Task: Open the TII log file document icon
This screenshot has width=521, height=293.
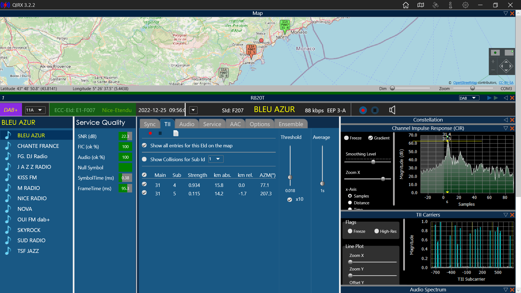Action: tap(176, 133)
